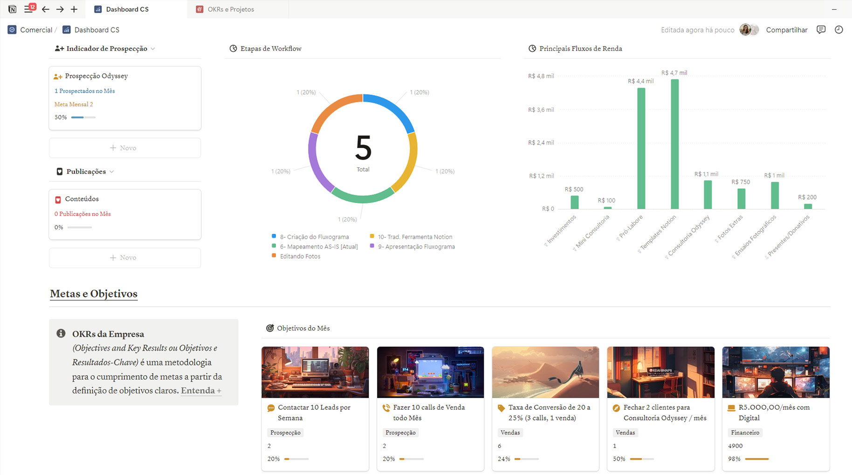Open the sidebar menu with notification badge
This screenshot has height=475, width=852.
coord(29,9)
